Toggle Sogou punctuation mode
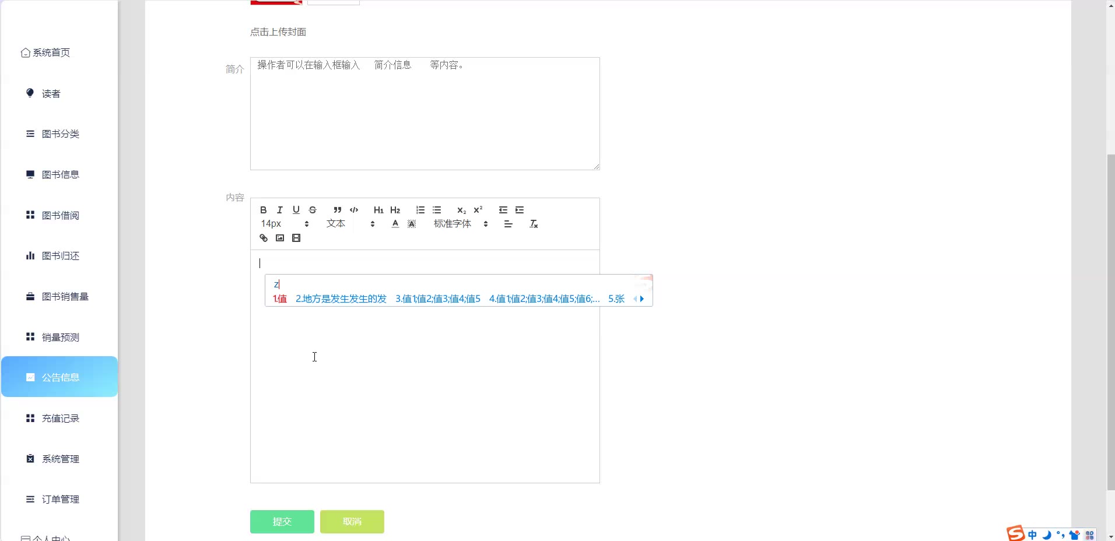The height and width of the screenshot is (541, 1115). pyautogui.click(x=1061, y=535)
